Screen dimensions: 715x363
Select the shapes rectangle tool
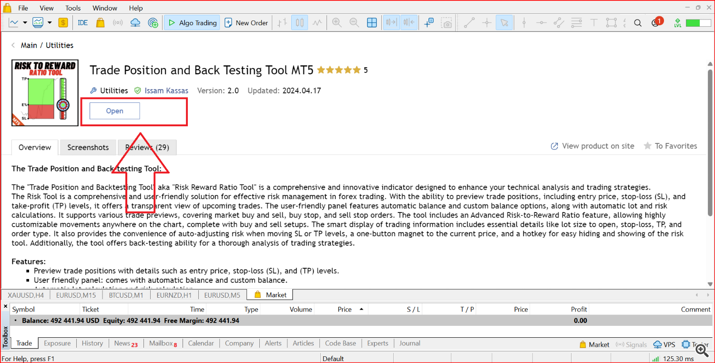pyautogui.click(x=611, y=22)
